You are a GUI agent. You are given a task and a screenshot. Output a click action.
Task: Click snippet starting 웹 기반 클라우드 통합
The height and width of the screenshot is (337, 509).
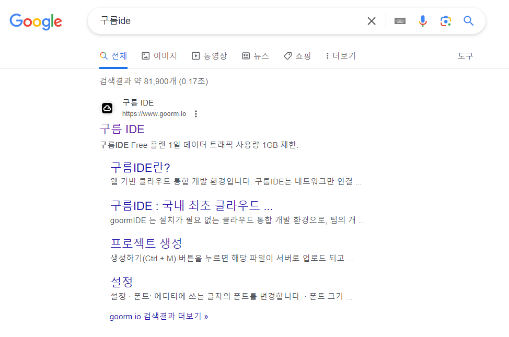click(x=236, y=181)
